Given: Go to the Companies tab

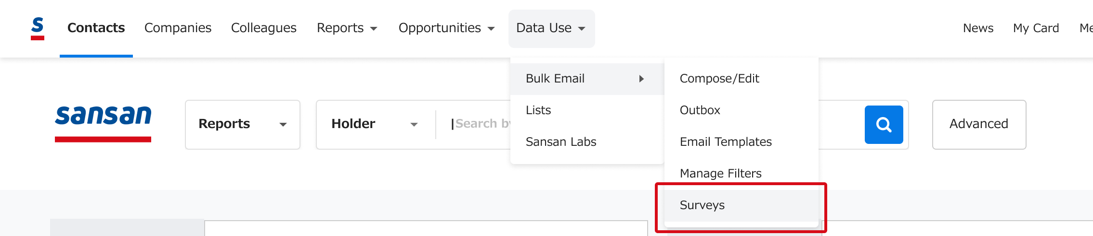Looking at the screenshot, I should (178, 28).
